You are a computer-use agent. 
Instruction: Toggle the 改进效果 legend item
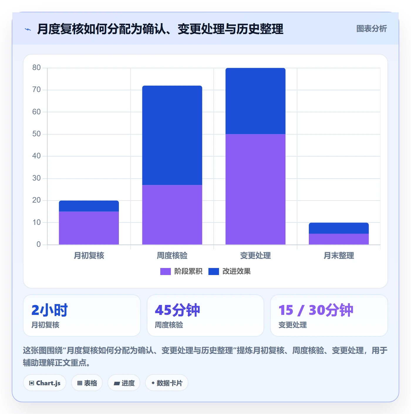[230, 272]
